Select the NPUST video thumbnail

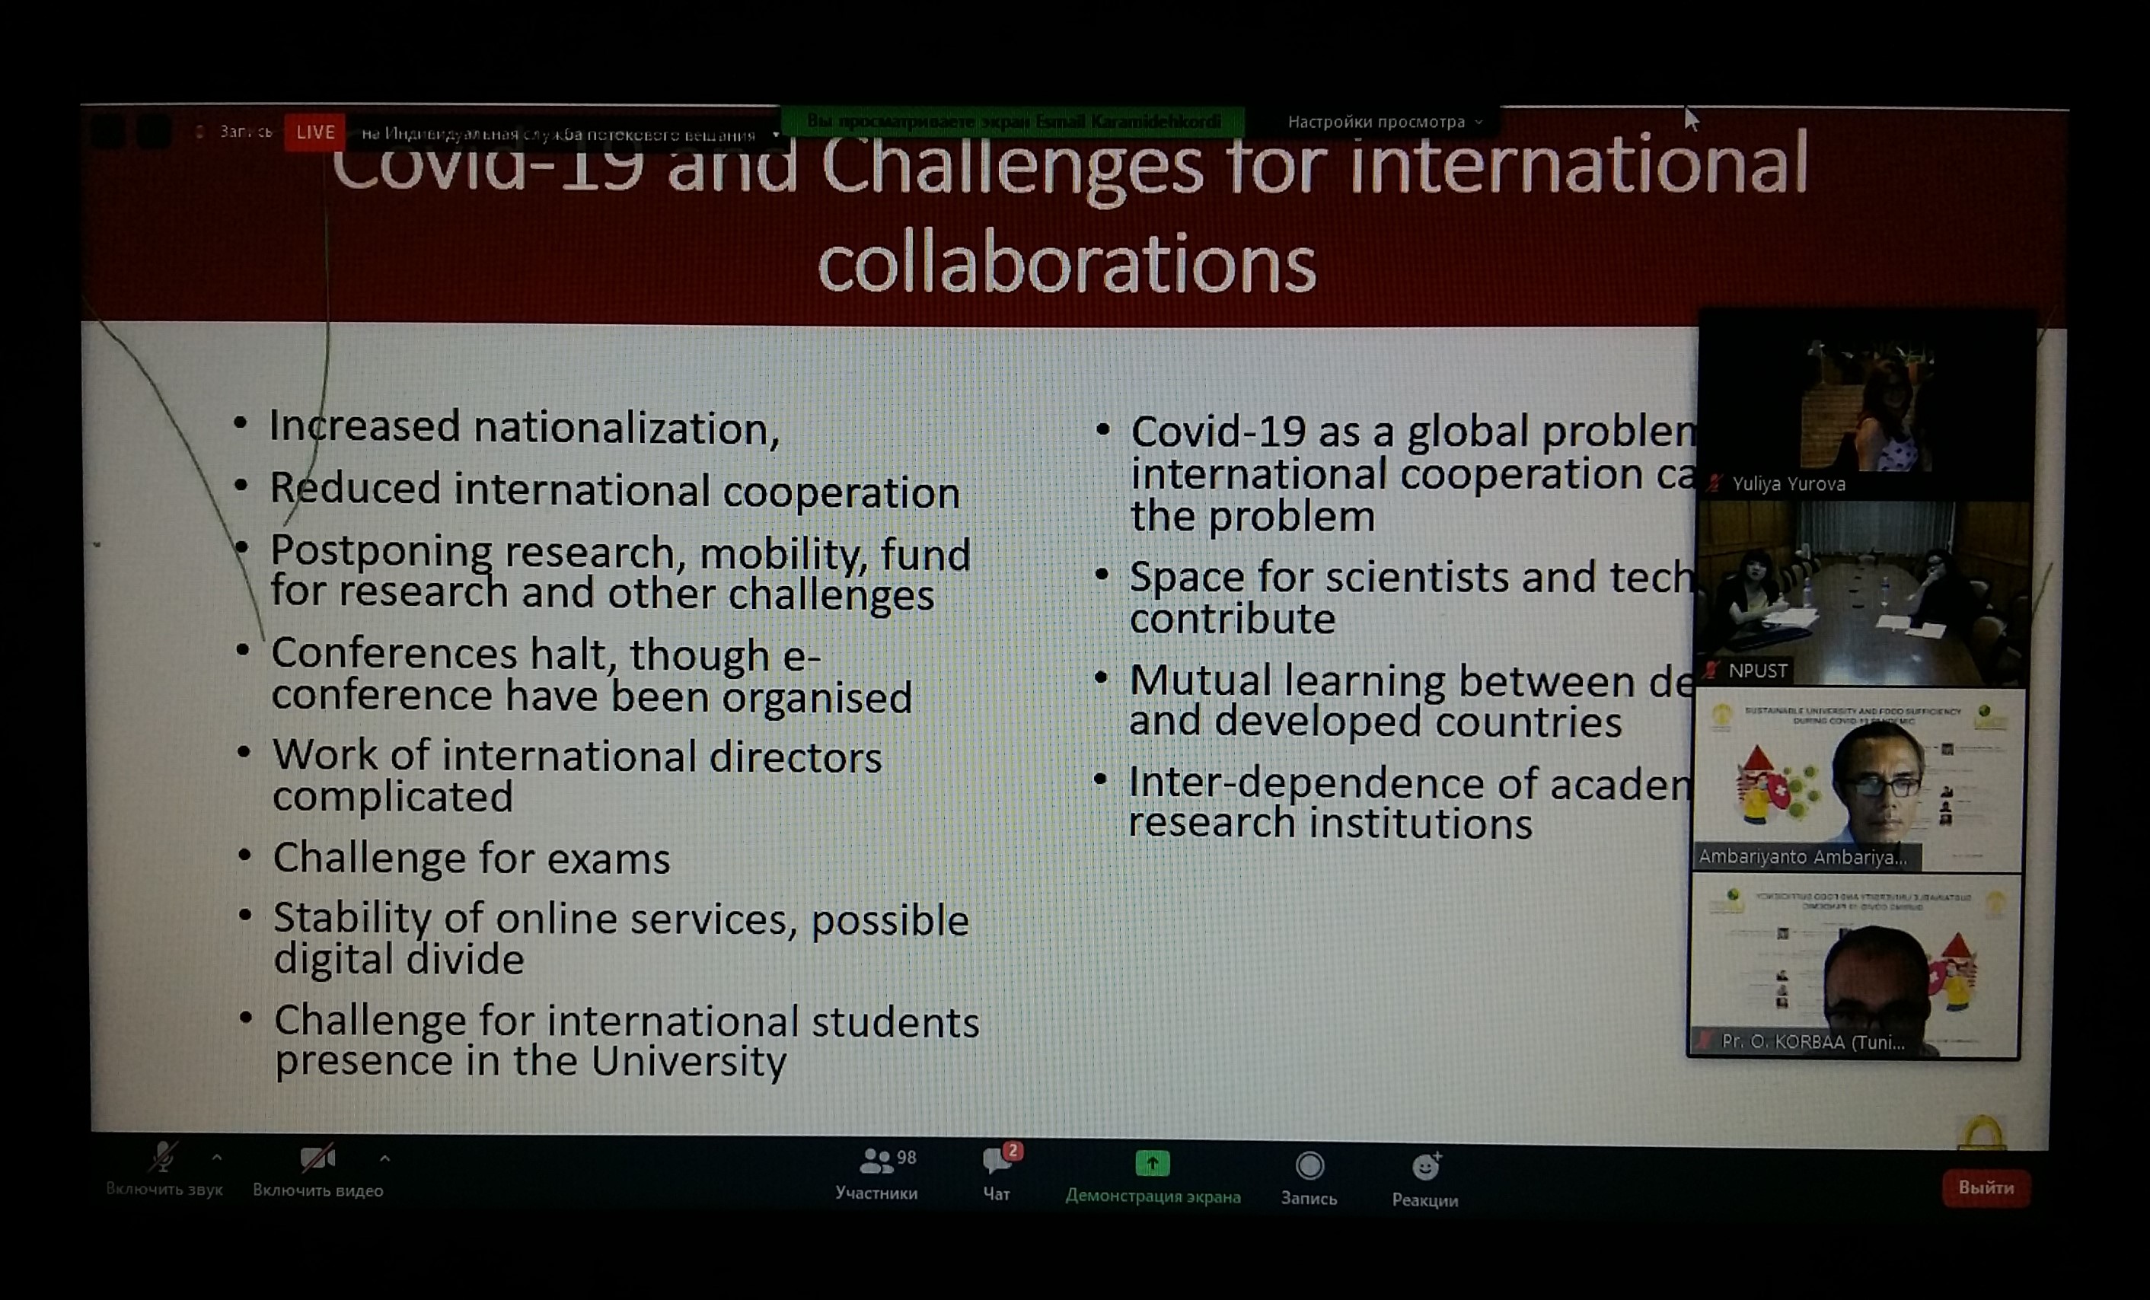point(1863,593)
